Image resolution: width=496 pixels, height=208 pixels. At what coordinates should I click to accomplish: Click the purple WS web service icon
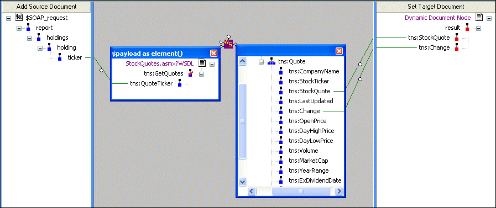click(228, 44)
